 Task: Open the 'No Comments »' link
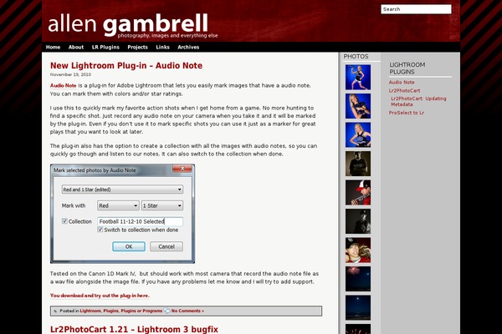click(187, 311)
